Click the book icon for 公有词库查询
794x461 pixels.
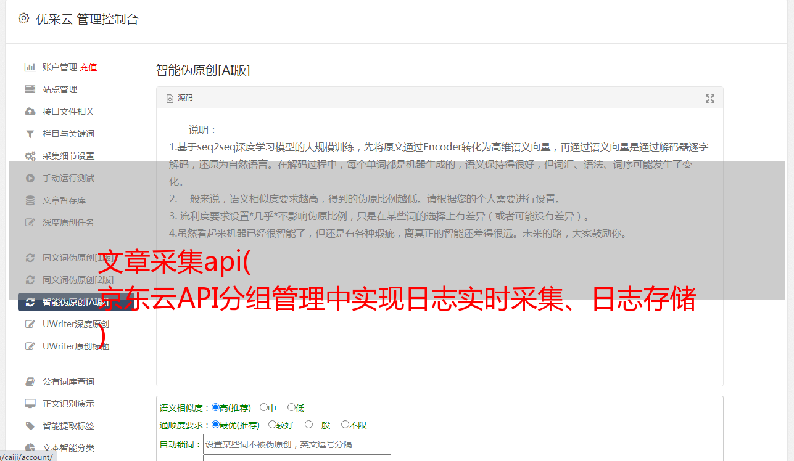click(30, 381)
